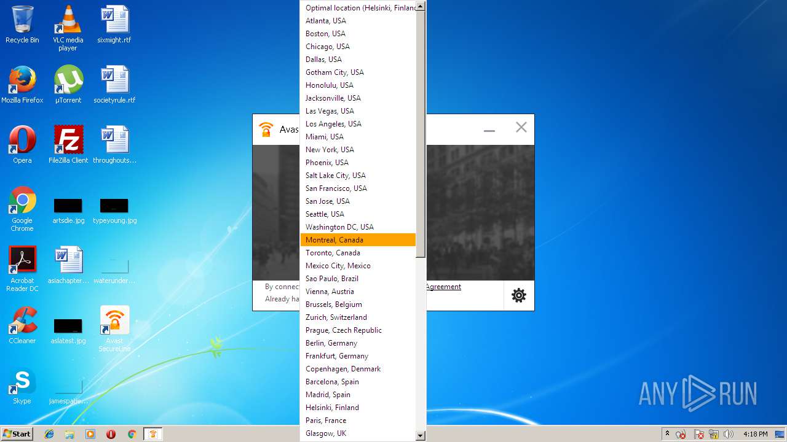This screenshot has width=787, height=442.
Task: Launch Opera browser desktop shortcut
Action: 22,145
